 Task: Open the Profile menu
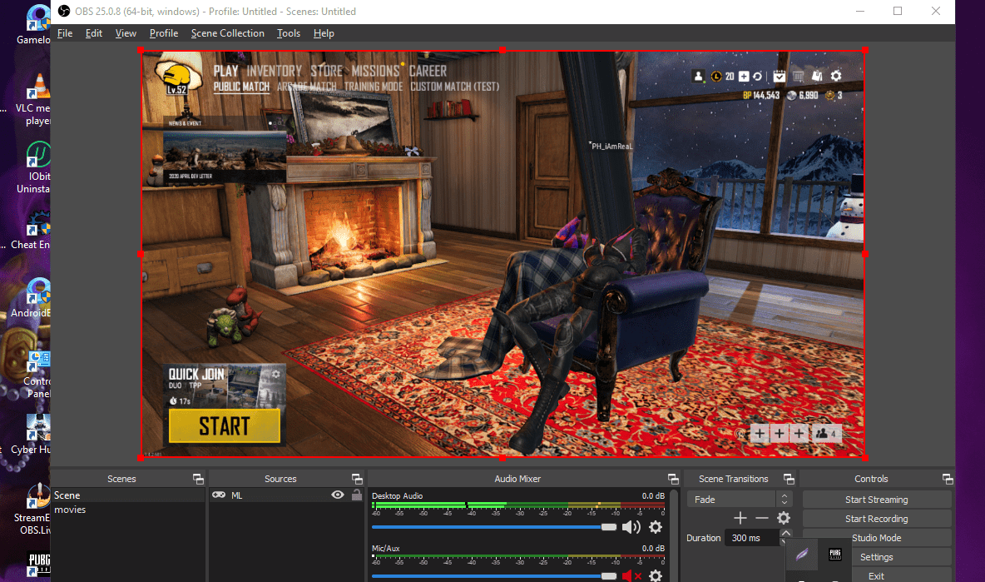(164, 33)
